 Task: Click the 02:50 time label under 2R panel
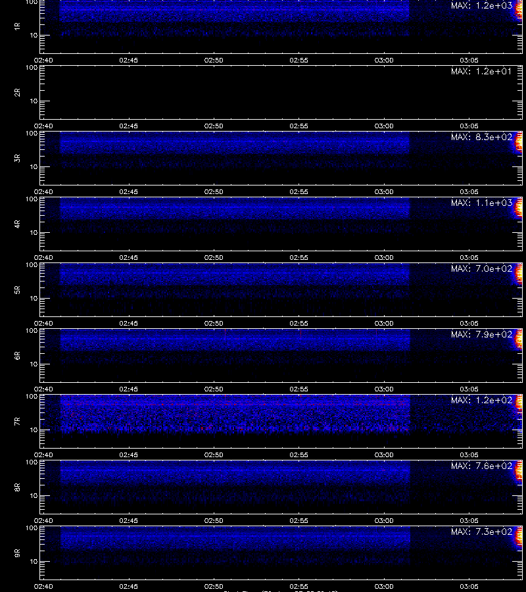click(x=214, y=126)
